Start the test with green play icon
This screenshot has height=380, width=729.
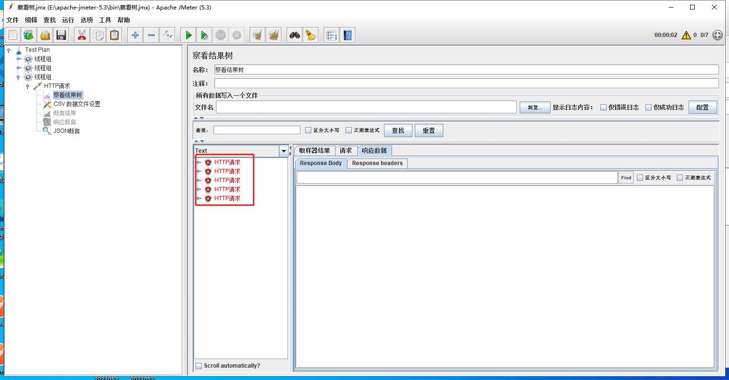[x=188, y=35]
